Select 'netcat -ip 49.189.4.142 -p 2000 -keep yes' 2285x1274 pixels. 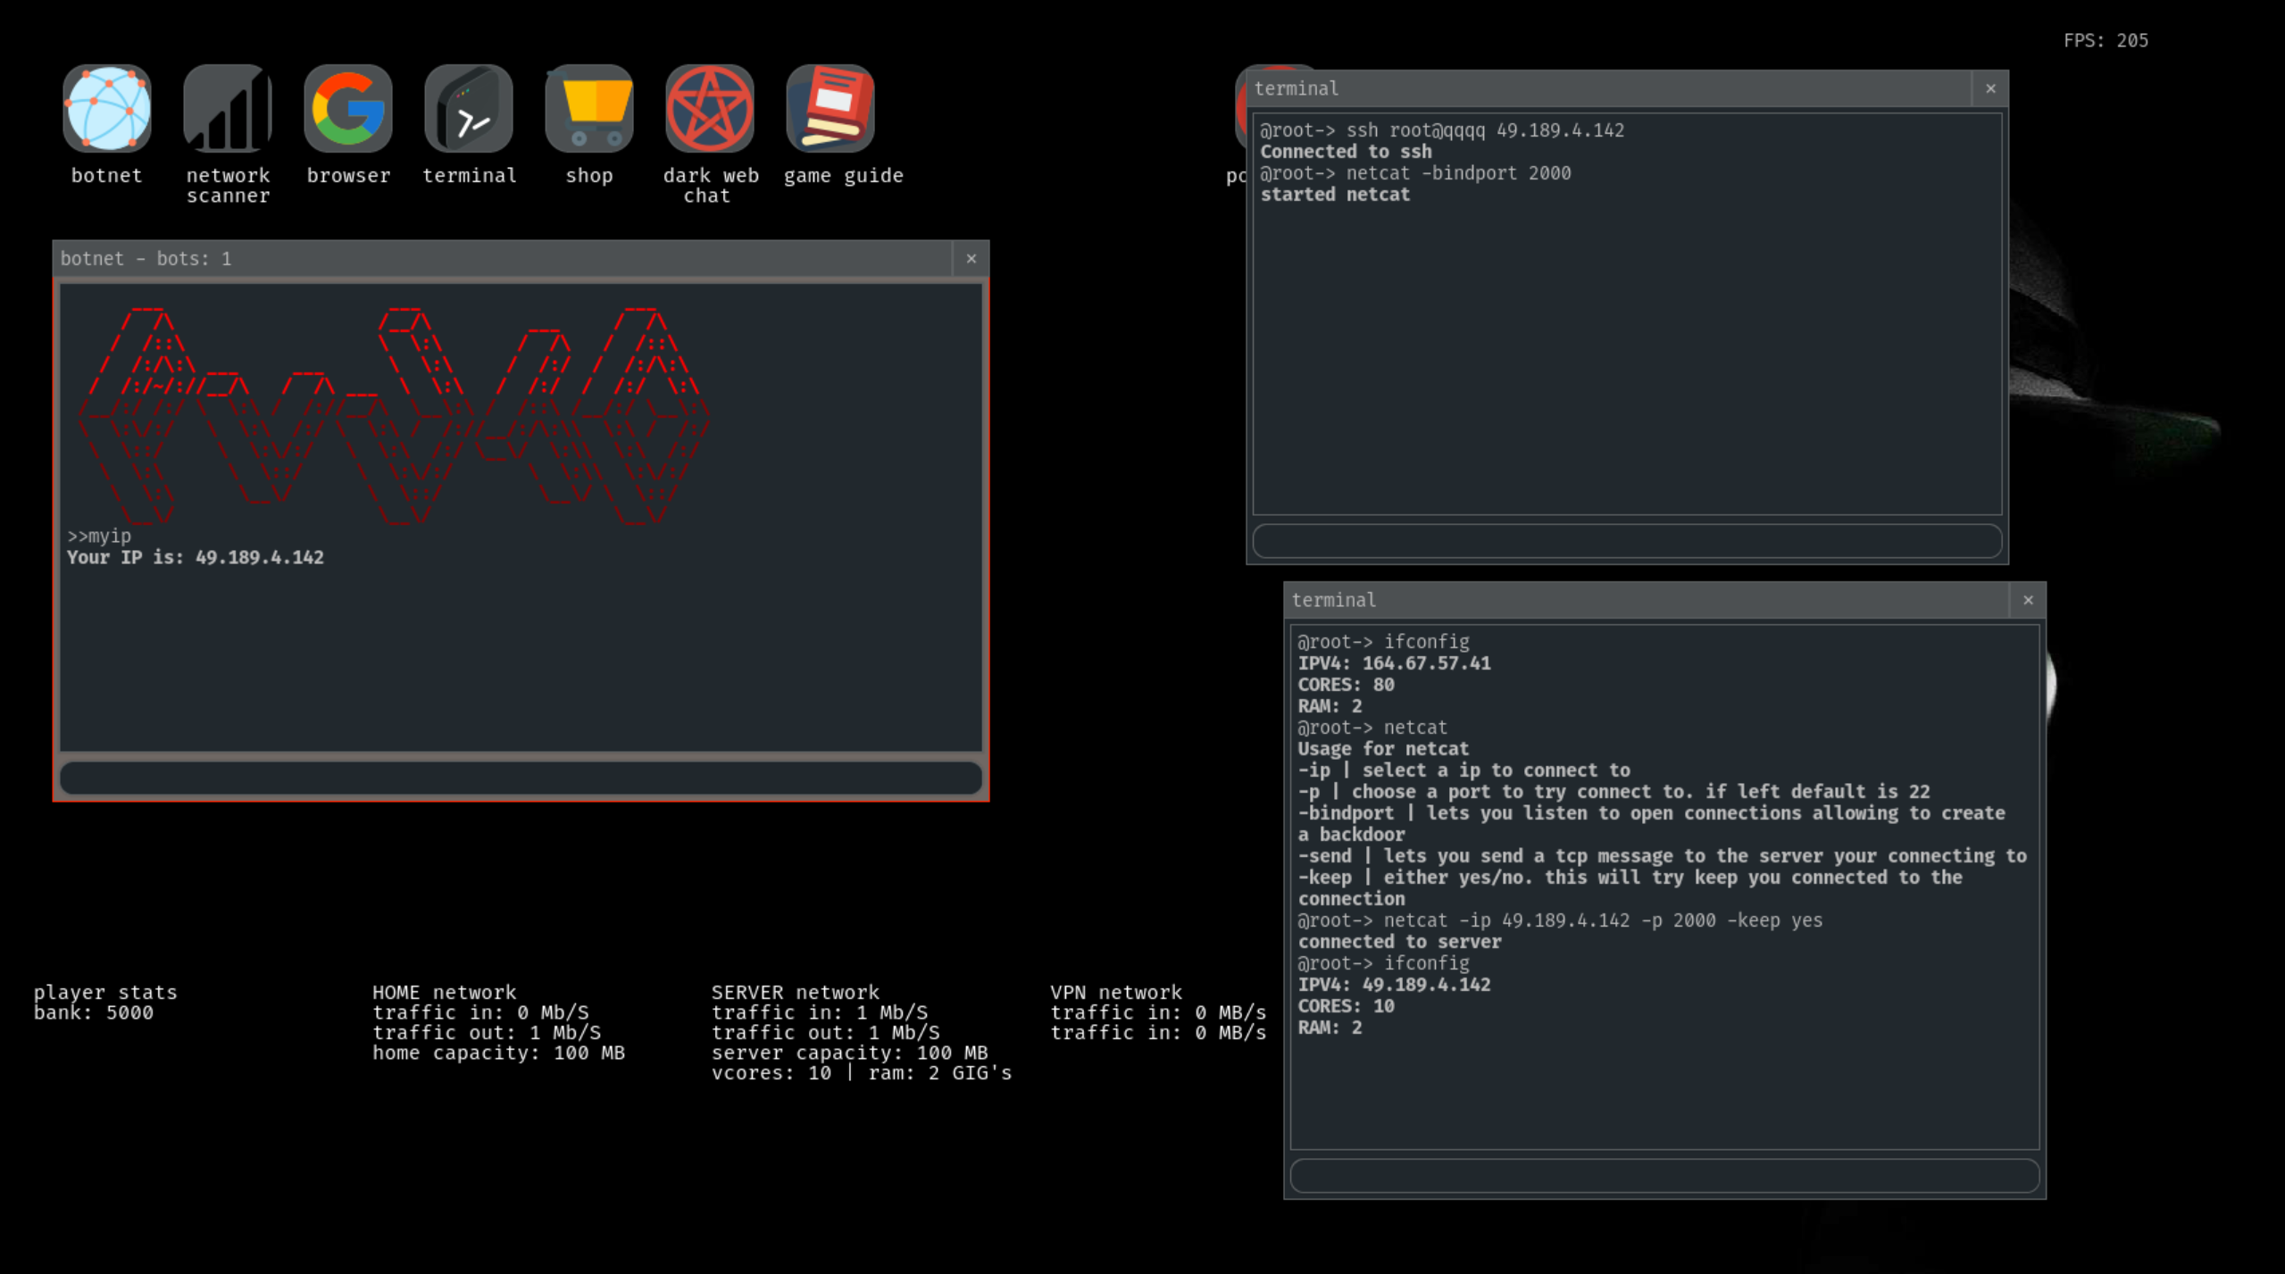[1603, 920]
